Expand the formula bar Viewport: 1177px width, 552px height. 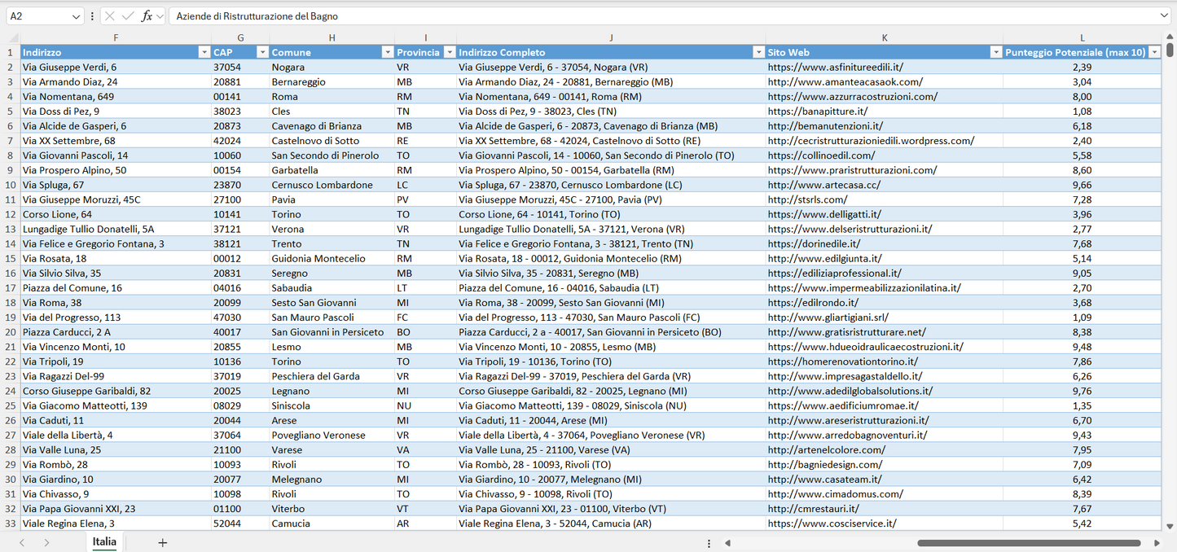[1164, 16]
